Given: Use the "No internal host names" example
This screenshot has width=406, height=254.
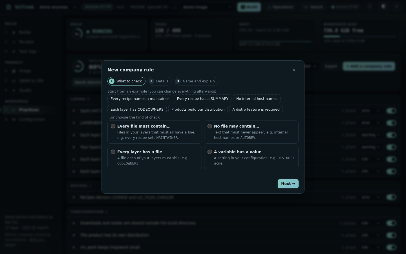Looking at the screenshot, I should tap(257, 99).
